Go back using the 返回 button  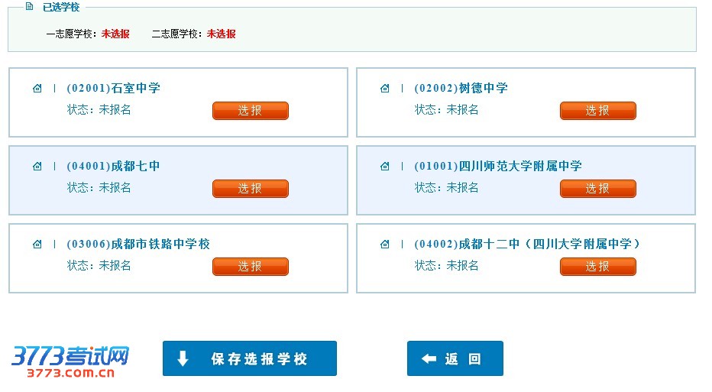(455, 358)
